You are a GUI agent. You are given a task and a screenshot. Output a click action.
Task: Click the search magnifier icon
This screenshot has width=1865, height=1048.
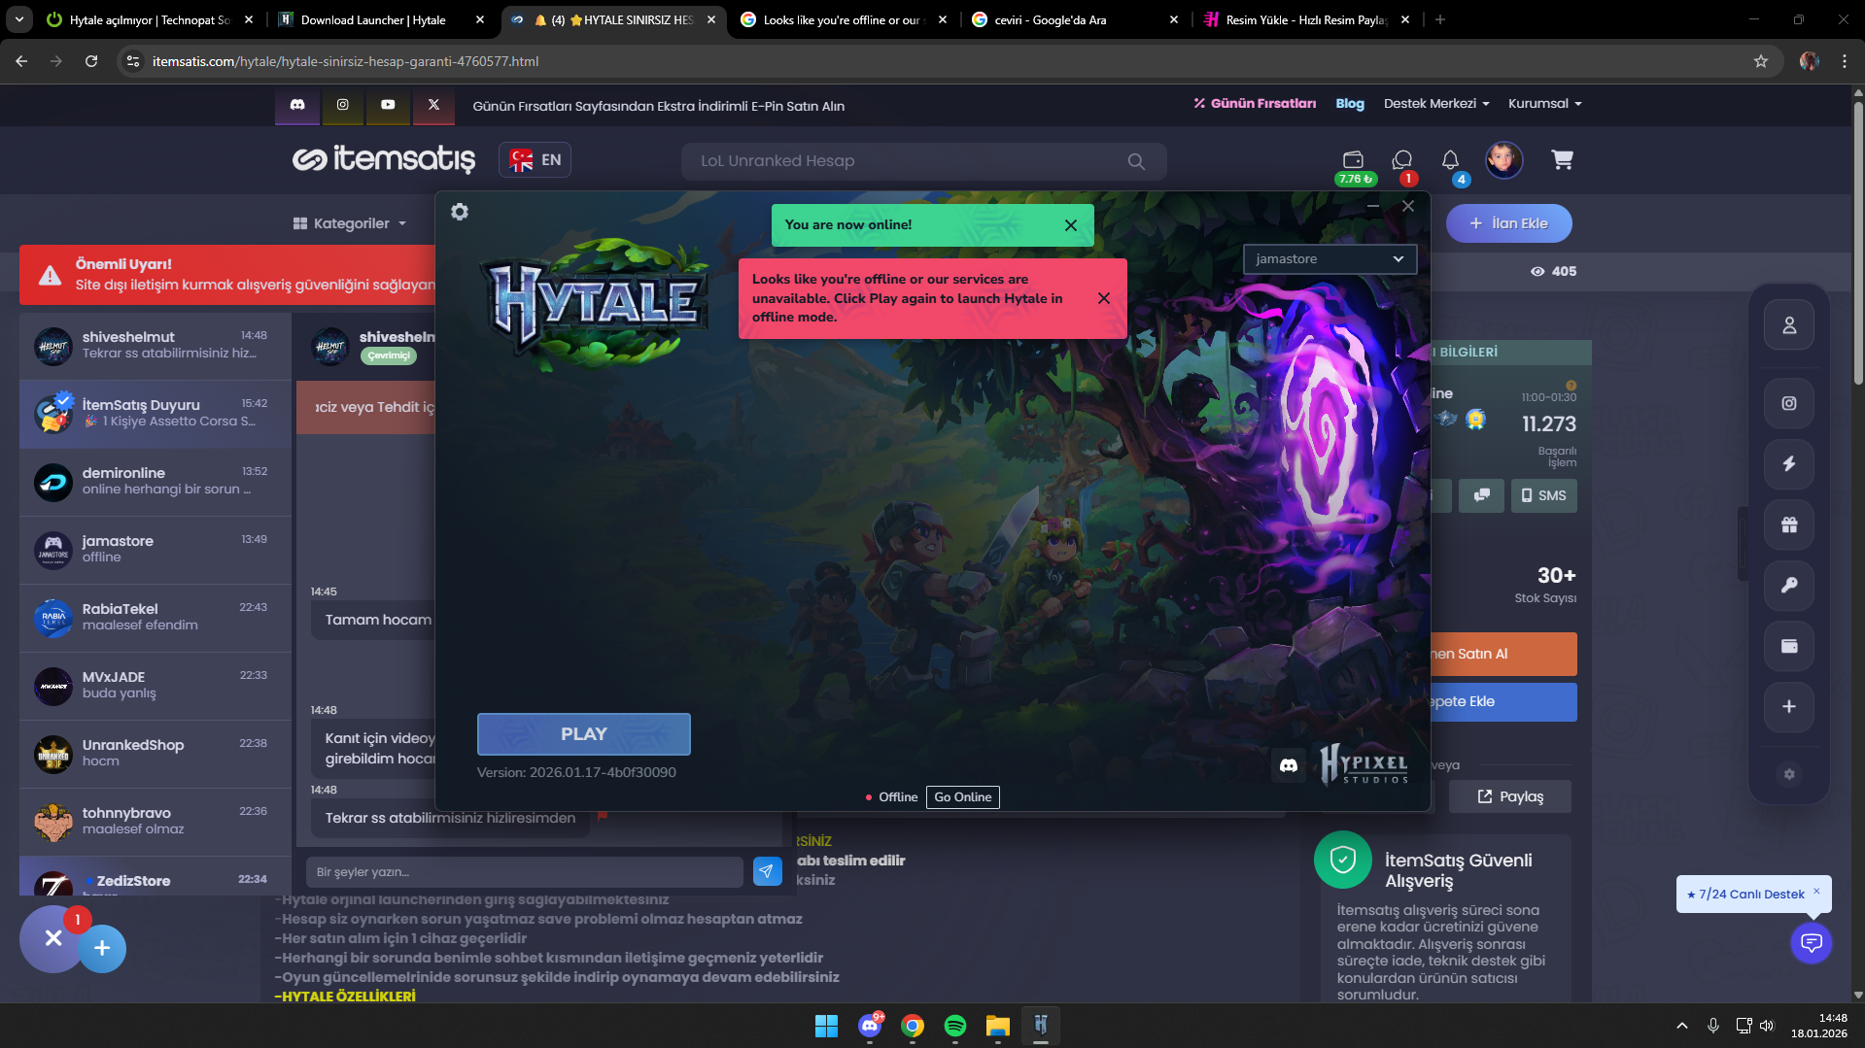pos(1136,161)
